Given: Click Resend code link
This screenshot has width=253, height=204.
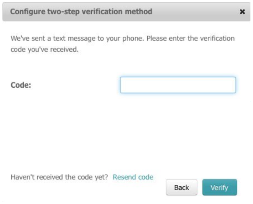Looking at the screenshot, I should point(133,177).
